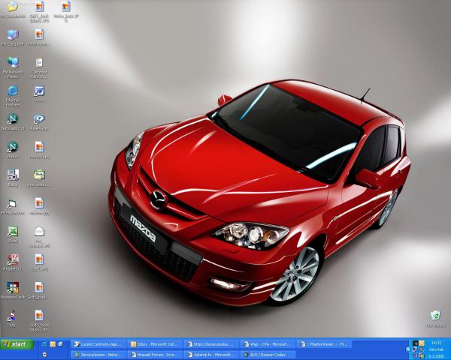451x360 pixels.
Task: Launch RealPlayer desktop shortcut
Action: (39, 120)
